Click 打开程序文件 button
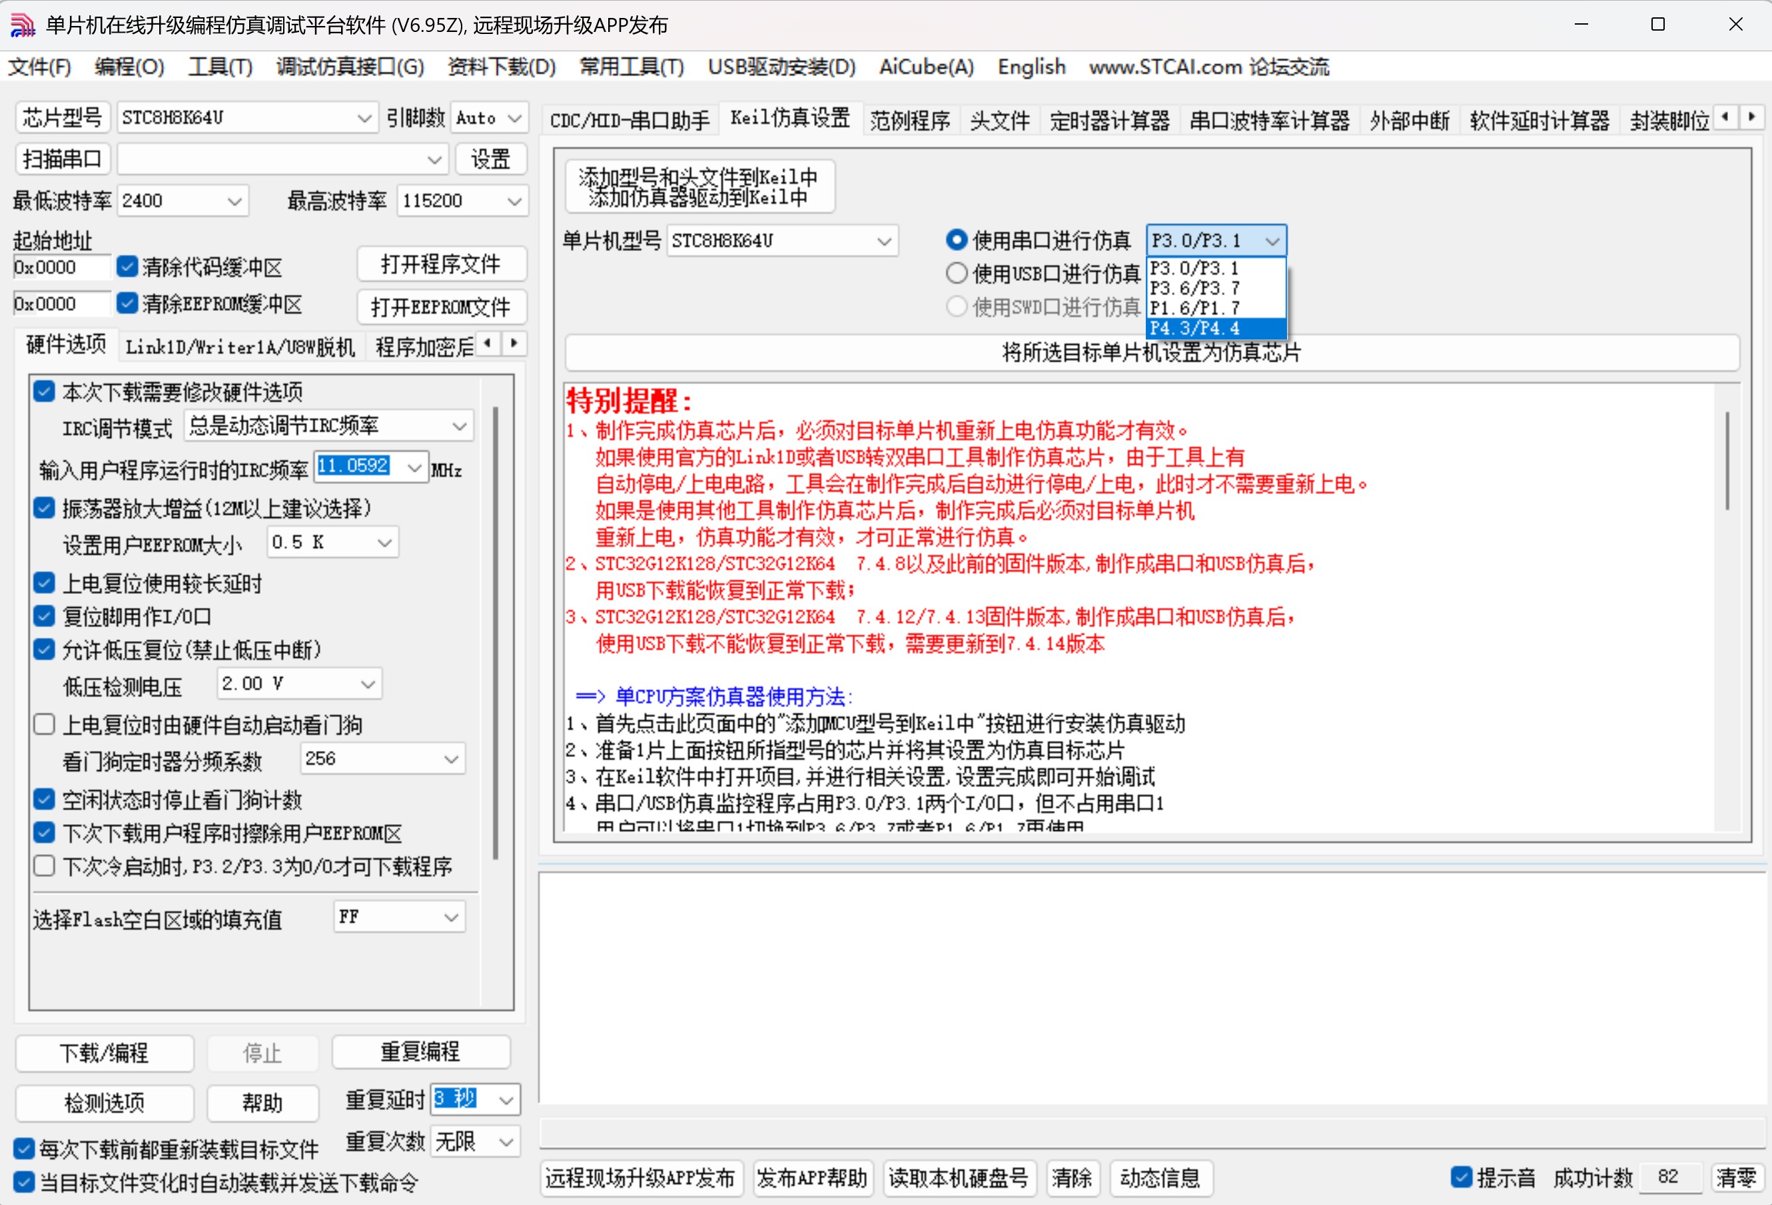The image size is (1772, 1205). [442, 264]
